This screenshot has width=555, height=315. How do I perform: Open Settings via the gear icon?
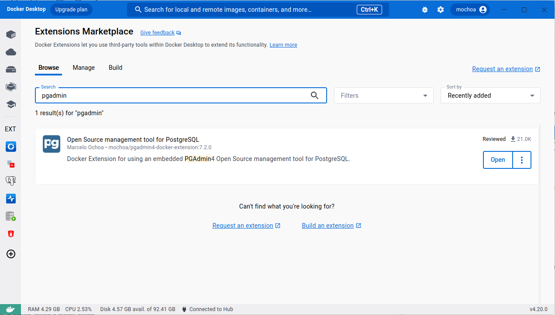(x=441, y=10)
